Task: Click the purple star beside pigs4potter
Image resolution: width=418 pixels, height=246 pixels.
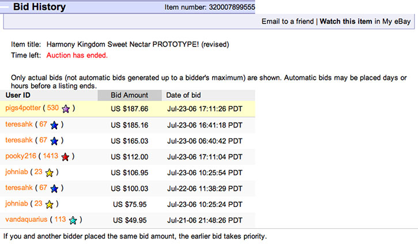Action: tap(66, 109)
